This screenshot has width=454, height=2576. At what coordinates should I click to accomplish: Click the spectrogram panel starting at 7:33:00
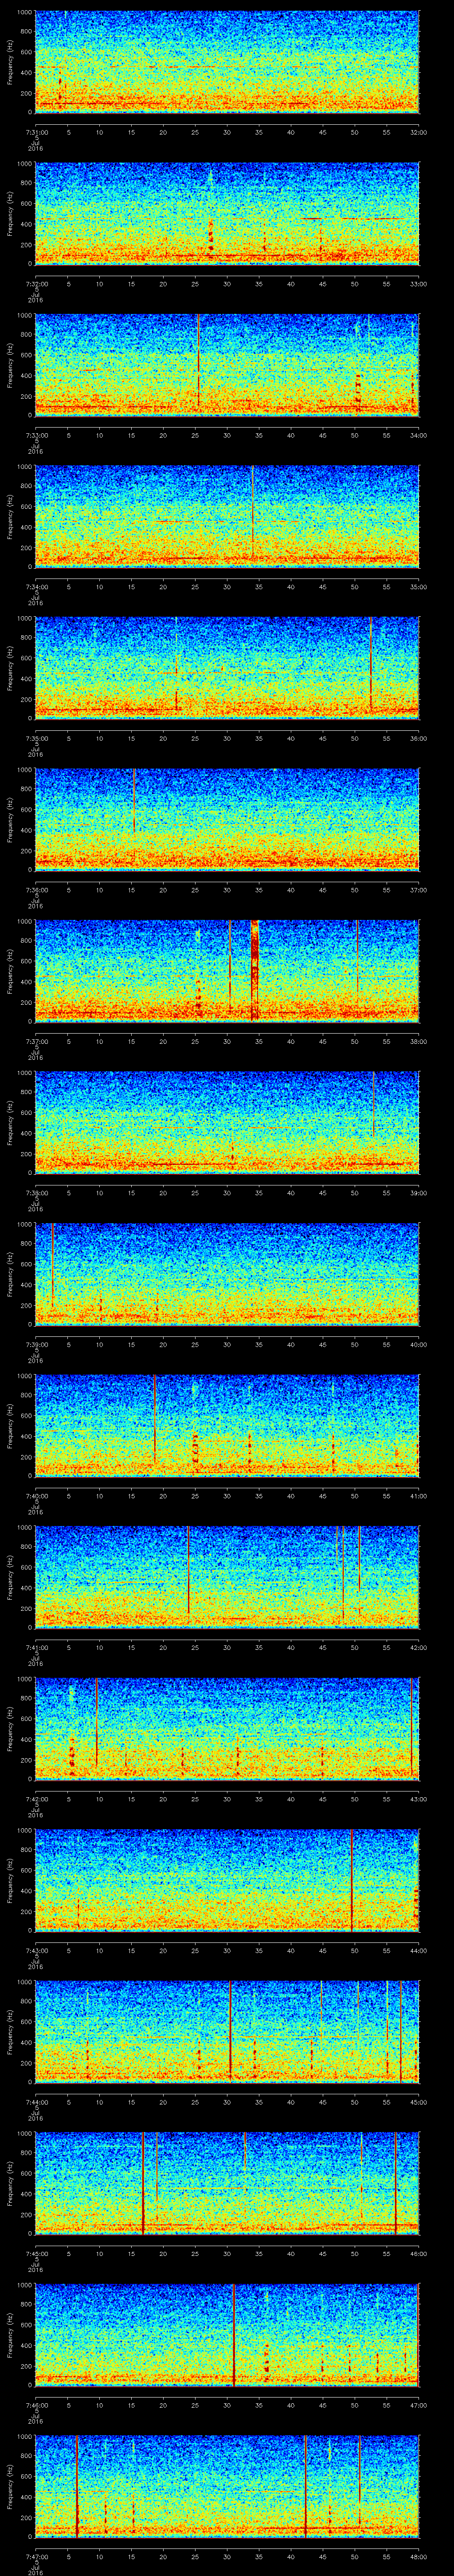point(227,364)
